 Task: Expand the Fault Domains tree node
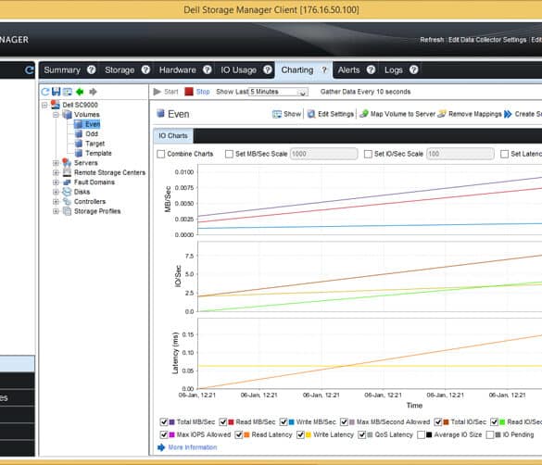click(56, 182)
